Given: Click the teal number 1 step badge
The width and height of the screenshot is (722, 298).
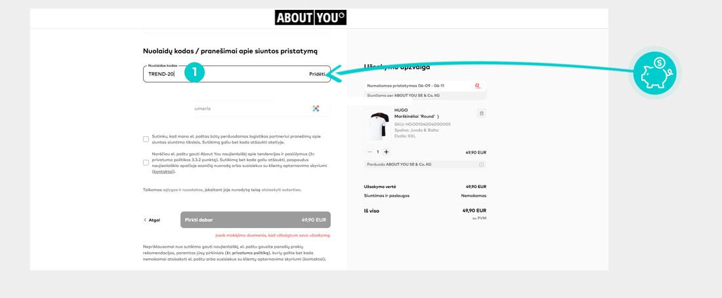Looking at the screenshot, I should [194, 73].
